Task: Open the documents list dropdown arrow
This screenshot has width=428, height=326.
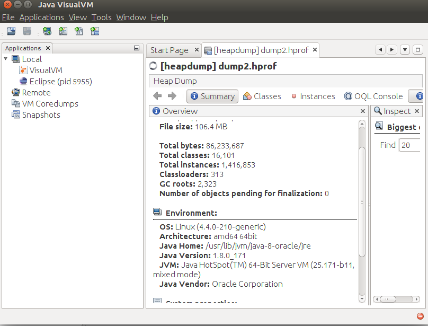Action: [405, 50]
